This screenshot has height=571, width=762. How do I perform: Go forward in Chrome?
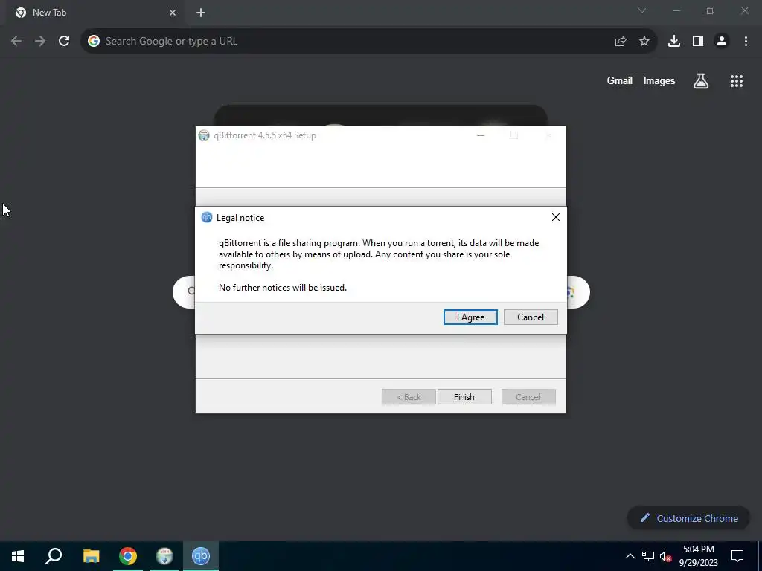coord(40,41)
